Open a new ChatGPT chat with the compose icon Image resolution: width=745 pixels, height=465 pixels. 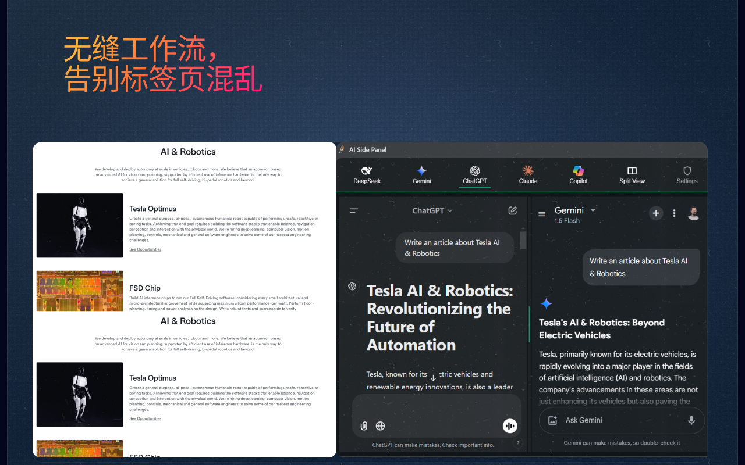512,210
